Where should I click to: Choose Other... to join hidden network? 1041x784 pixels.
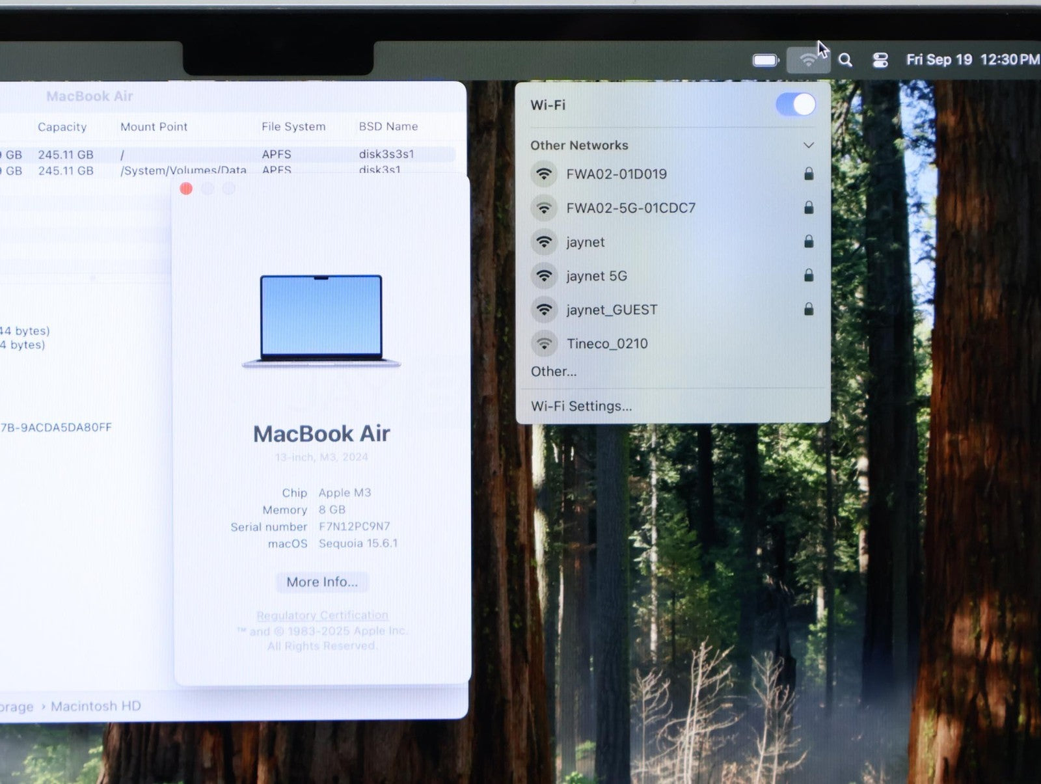tap(553, 372)
